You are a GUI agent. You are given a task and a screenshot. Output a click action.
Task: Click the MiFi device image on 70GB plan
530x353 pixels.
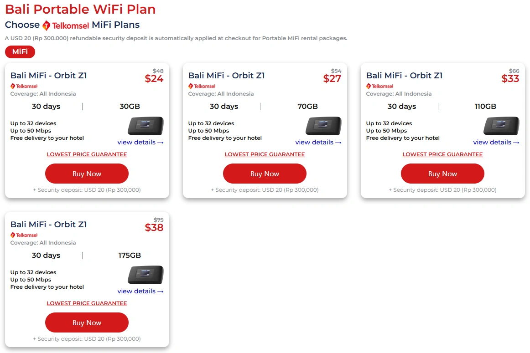pos(323,126)
